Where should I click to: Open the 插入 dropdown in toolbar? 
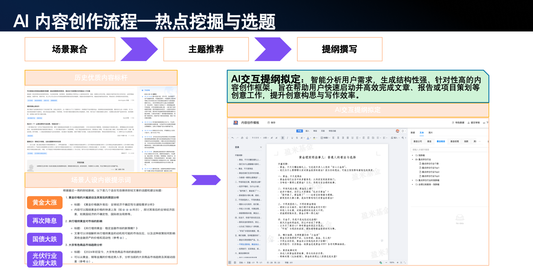point(396,138)
